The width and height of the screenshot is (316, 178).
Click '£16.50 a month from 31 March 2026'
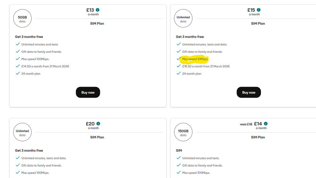(x=206, y=66)
